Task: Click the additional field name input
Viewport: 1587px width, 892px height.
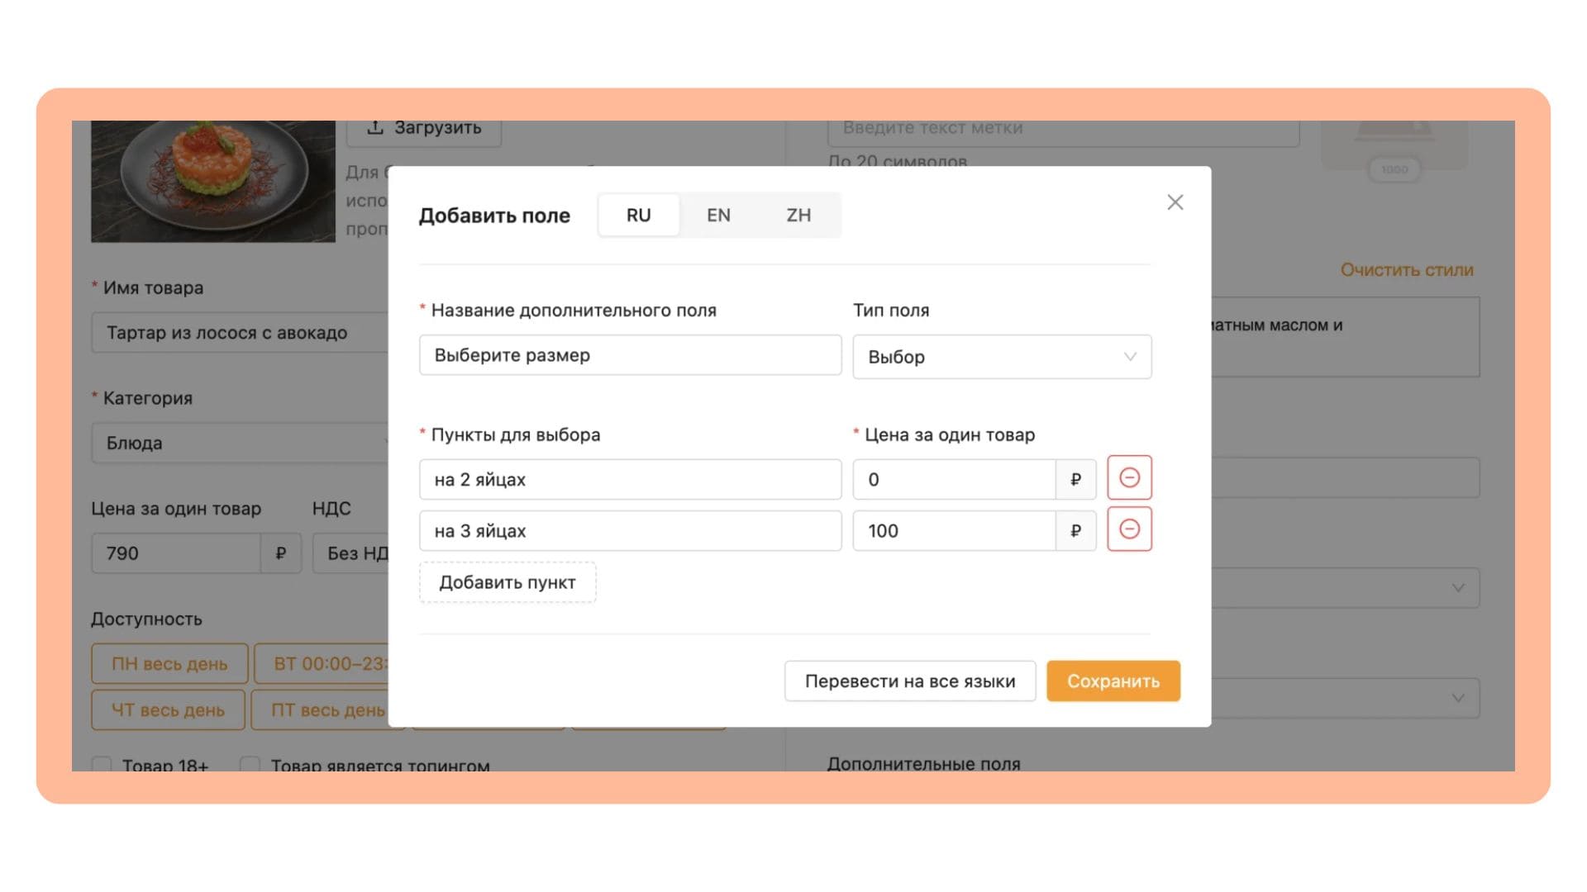Action: click(630, 355)
